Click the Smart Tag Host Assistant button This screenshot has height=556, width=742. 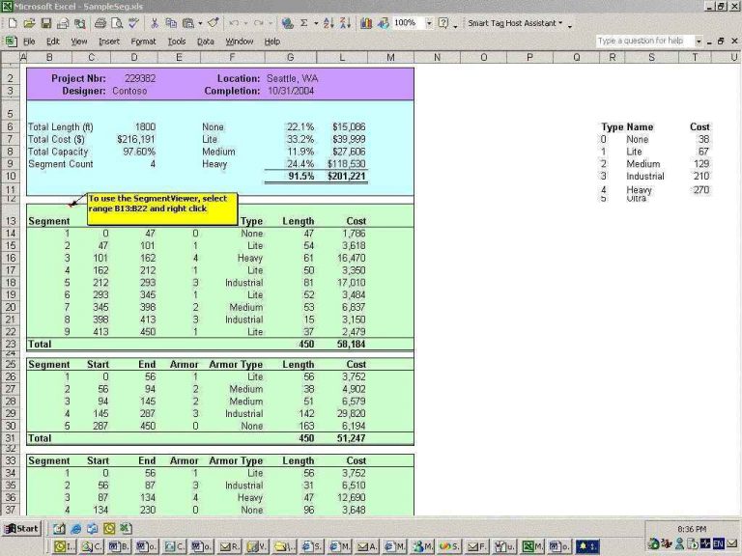pos(511,22)
